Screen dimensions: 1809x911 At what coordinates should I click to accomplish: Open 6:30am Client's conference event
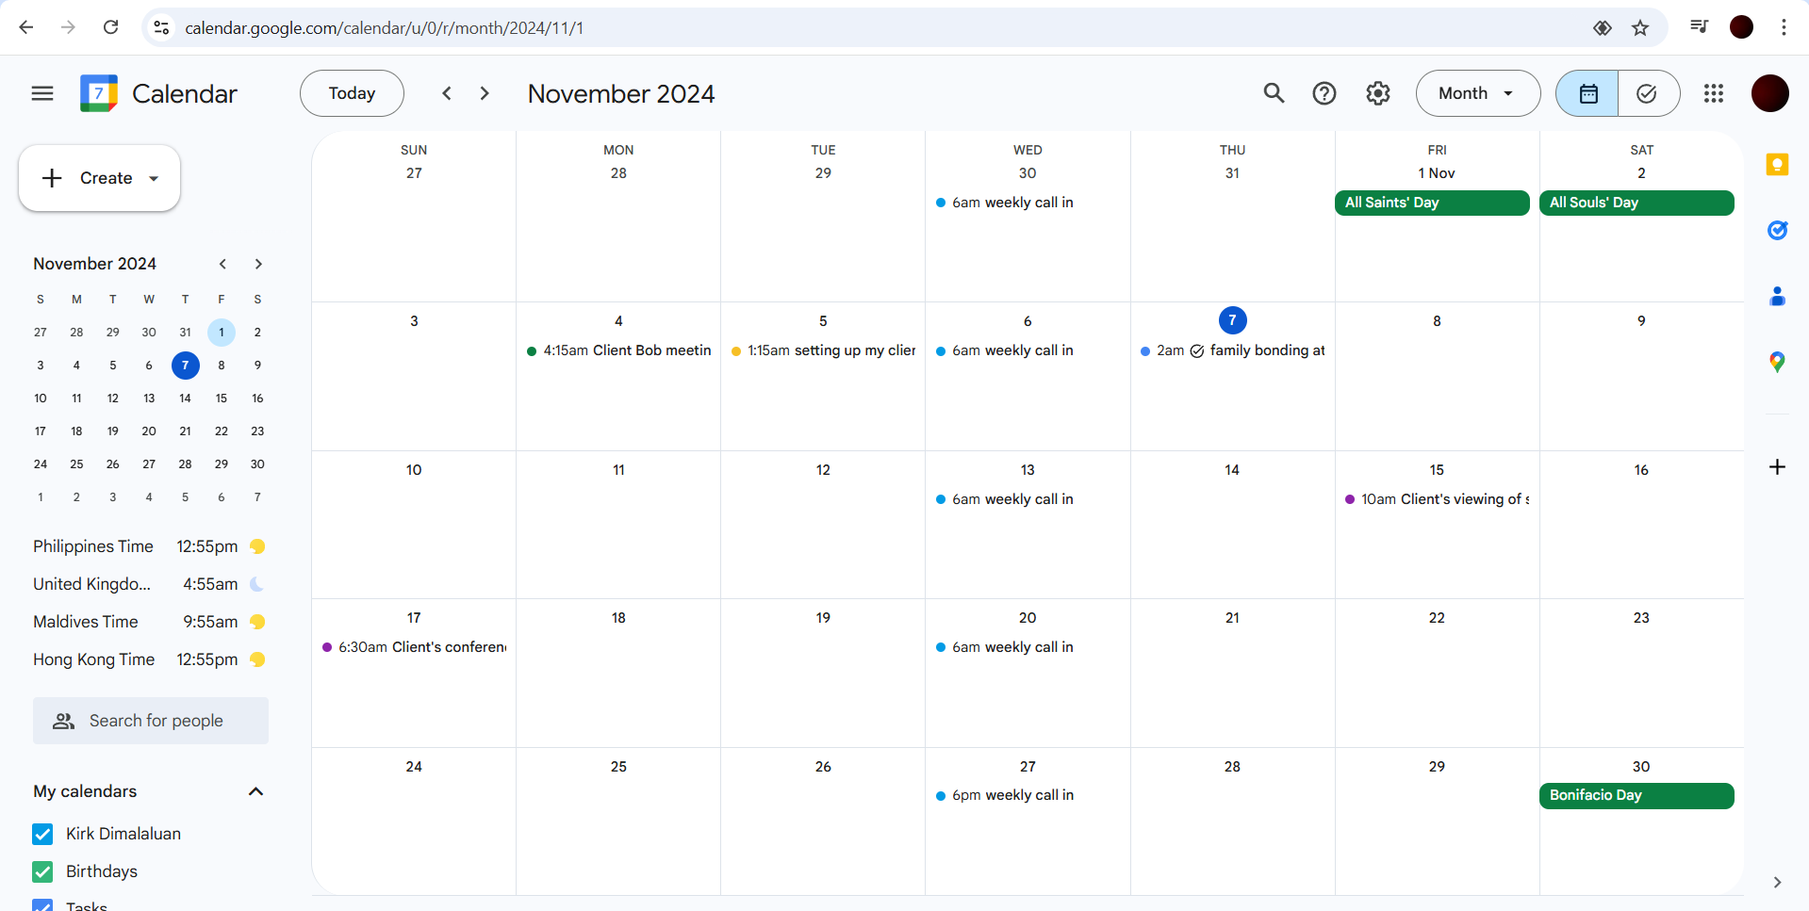coord(414,647)
